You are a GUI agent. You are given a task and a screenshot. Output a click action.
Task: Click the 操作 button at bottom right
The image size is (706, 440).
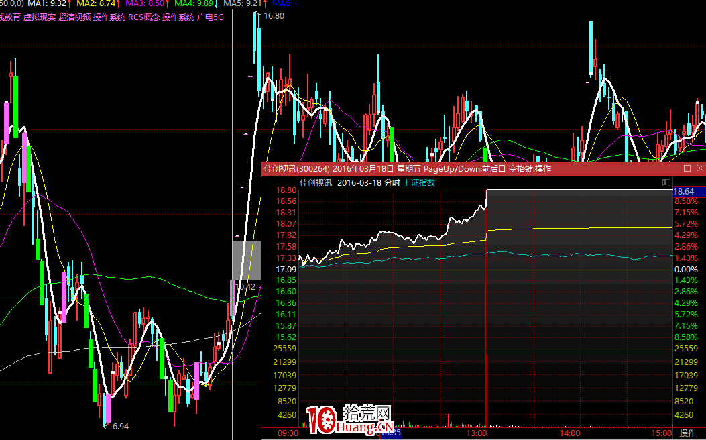click(x=688, y=433)
